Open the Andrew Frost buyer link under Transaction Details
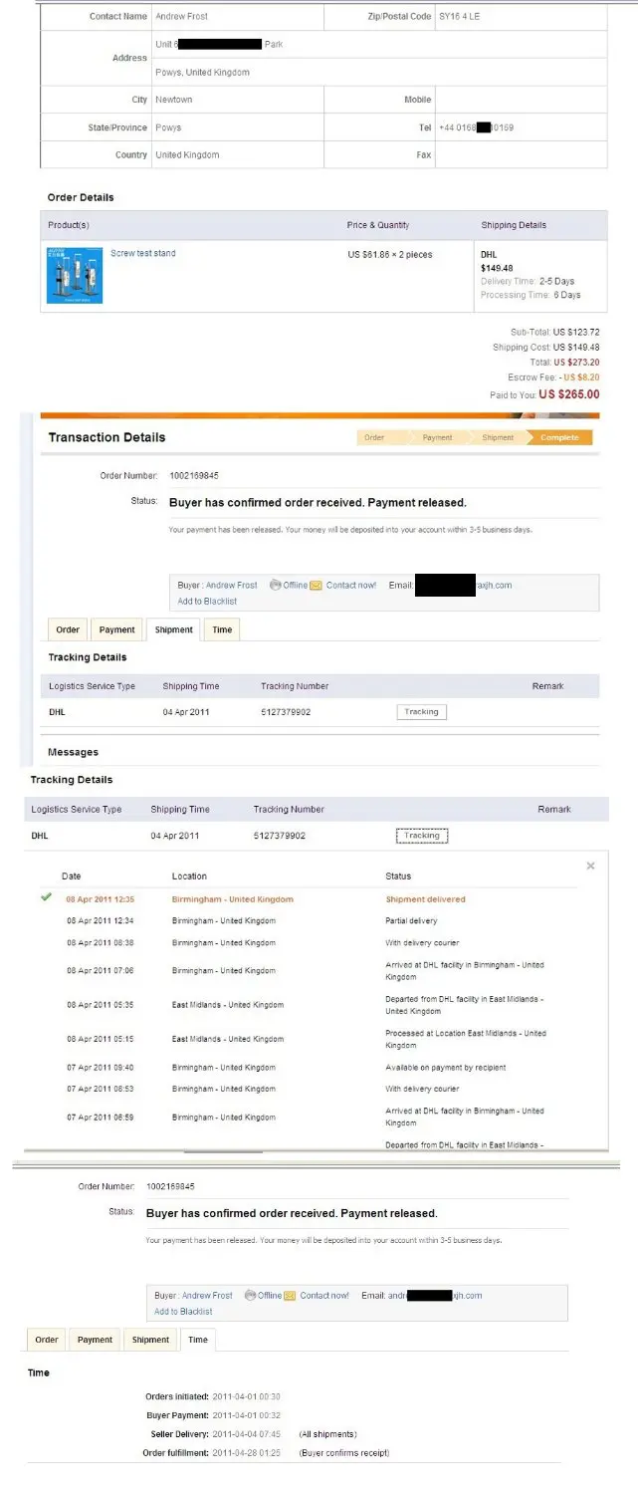 [231, 586]
